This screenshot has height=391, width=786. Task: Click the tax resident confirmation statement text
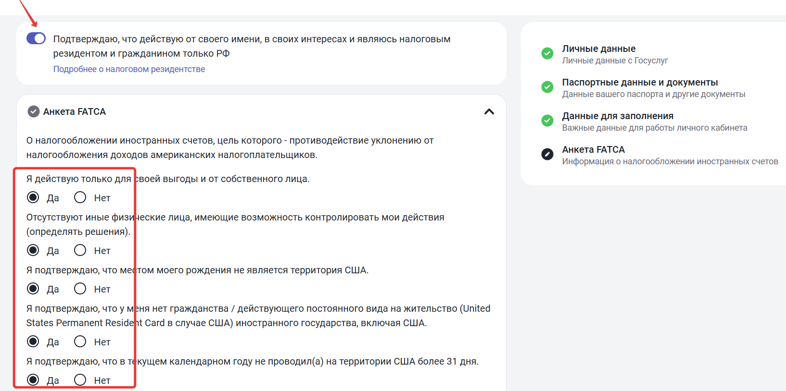coord(252,46)
